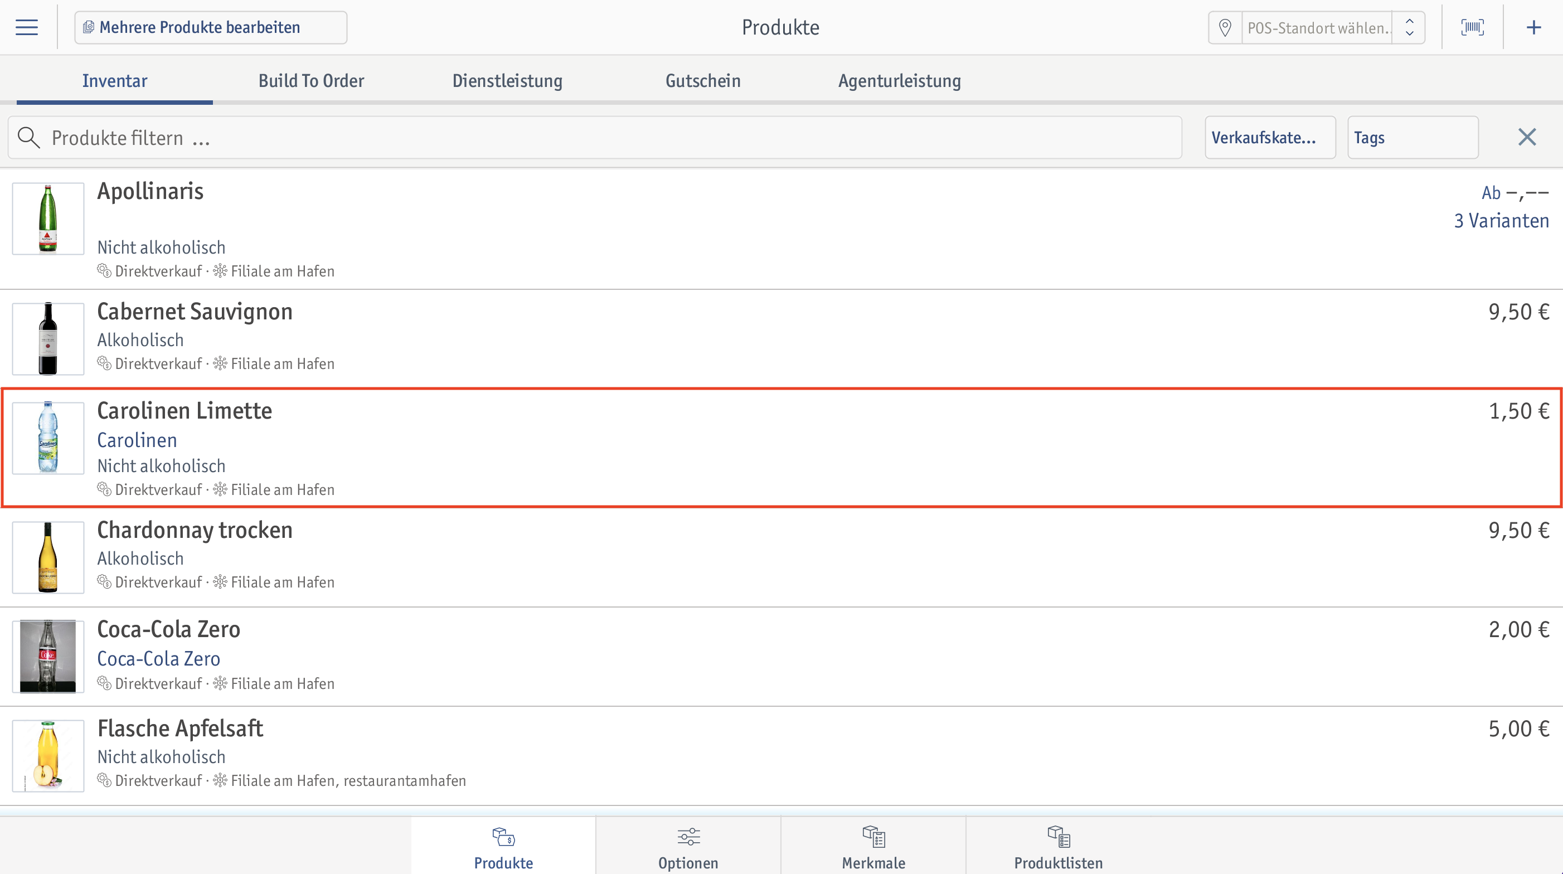Open the barcode scanner
Image resolution: width=1563 pixels, height=874 pixels.
click(x=1473, y=27)
